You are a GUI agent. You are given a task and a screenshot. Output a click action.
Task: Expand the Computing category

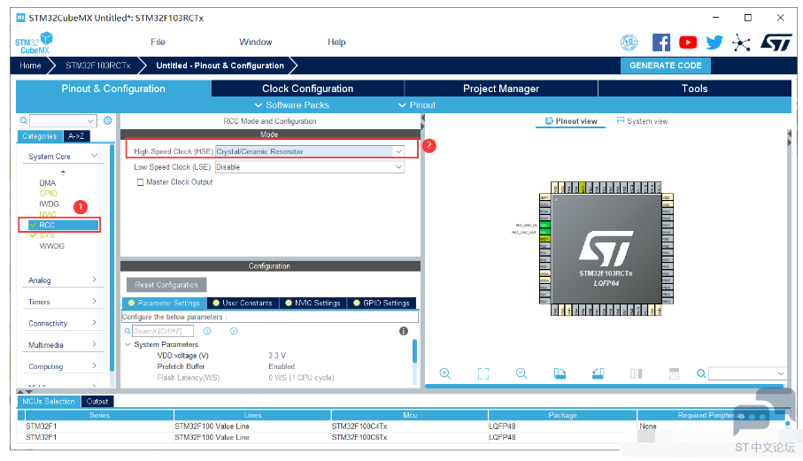pyautogui.click(x=94, y=365)
